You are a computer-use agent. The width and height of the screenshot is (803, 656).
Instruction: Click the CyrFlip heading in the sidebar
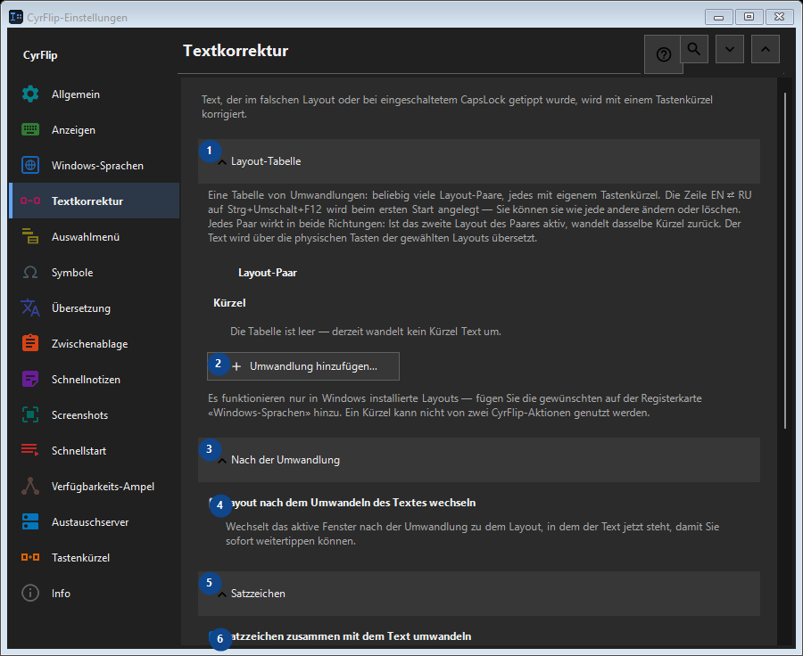[40, 55]
